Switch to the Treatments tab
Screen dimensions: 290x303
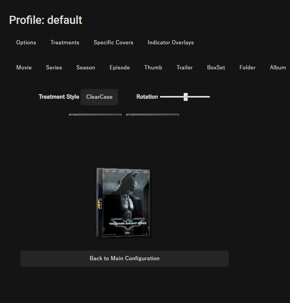65,42
